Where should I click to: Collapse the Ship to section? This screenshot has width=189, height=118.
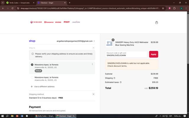(x=93, y=48)
